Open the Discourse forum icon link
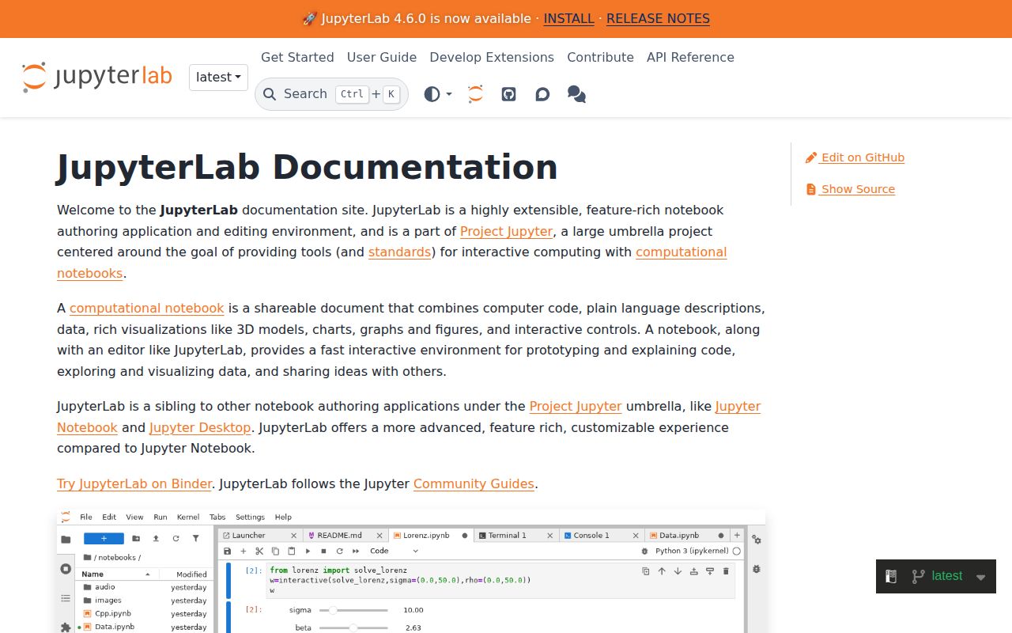This screenshot has width=1012, height=633. [x=542, y=94]
